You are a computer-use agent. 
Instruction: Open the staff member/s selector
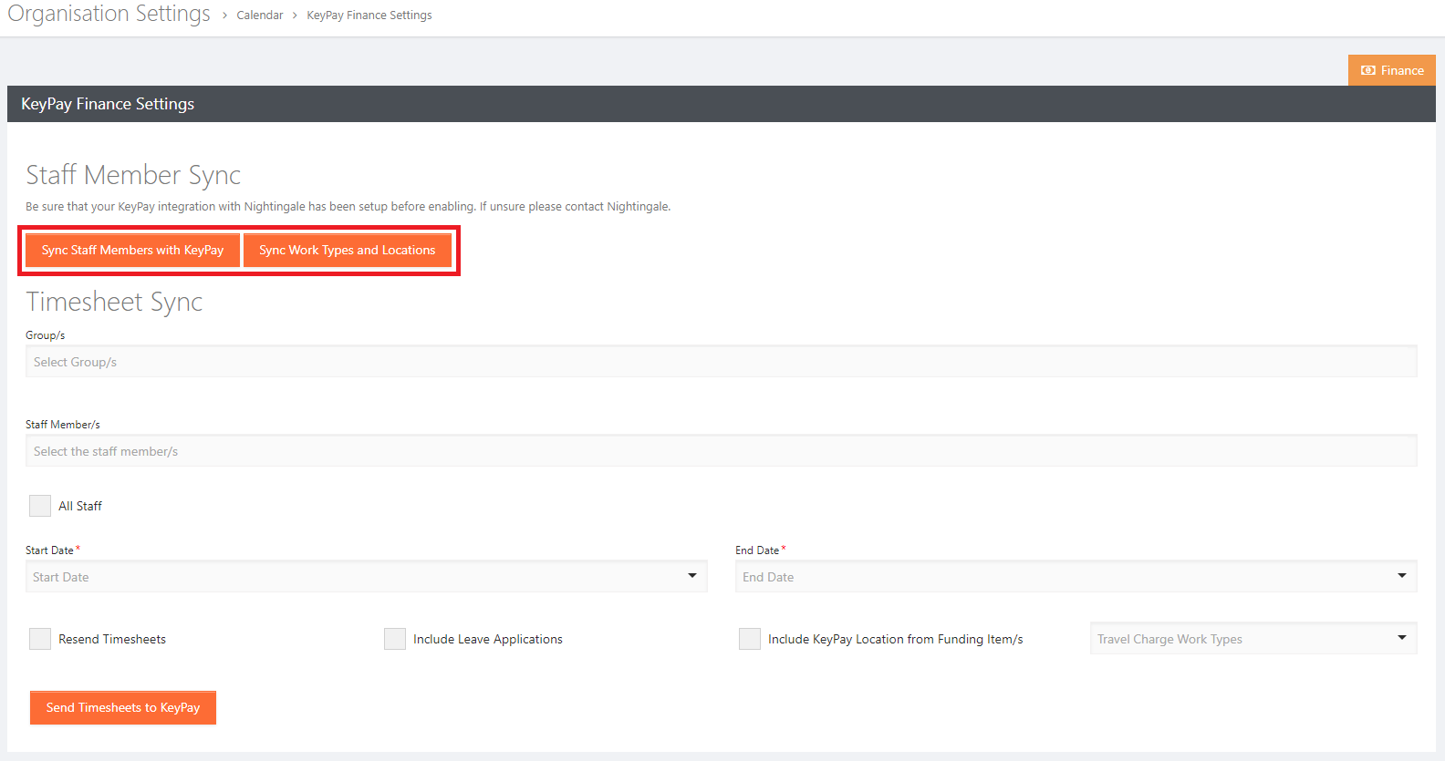(722, 450)
